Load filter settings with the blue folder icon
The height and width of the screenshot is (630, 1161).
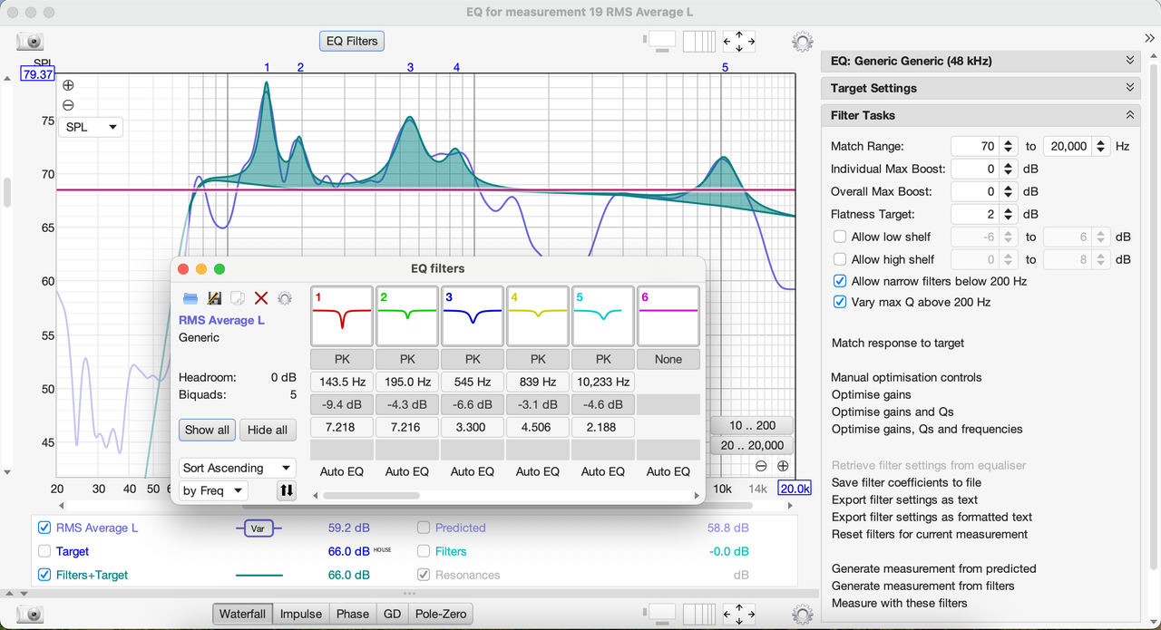[190, 298]
